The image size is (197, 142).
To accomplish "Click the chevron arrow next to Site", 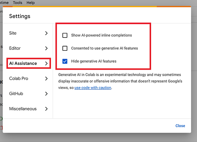I will (46, 33).
